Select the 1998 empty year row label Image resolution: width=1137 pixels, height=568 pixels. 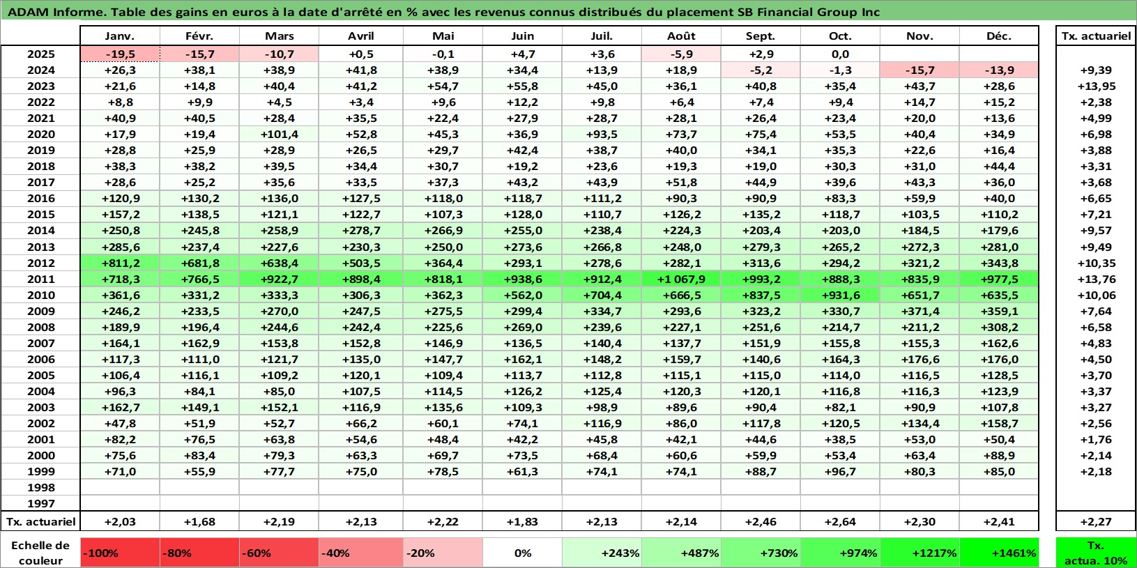point(41,488)
